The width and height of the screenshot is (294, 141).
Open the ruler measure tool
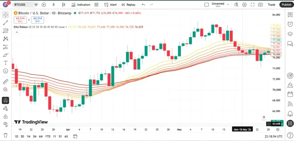tap(6, 82)
